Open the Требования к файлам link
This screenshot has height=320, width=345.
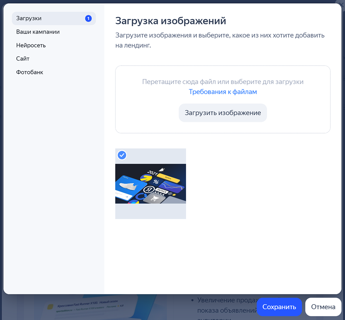(x=223, y=92)
